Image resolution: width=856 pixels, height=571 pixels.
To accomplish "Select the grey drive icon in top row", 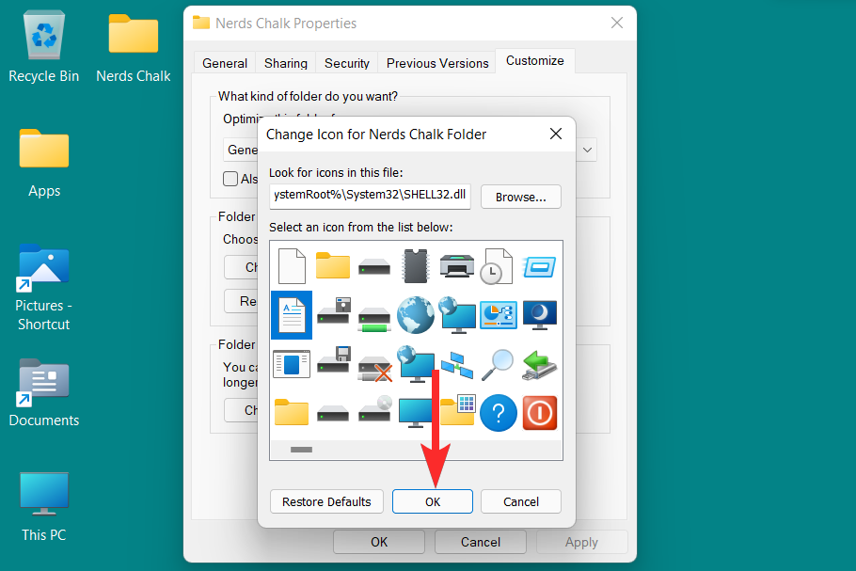I will coord(374,267).
